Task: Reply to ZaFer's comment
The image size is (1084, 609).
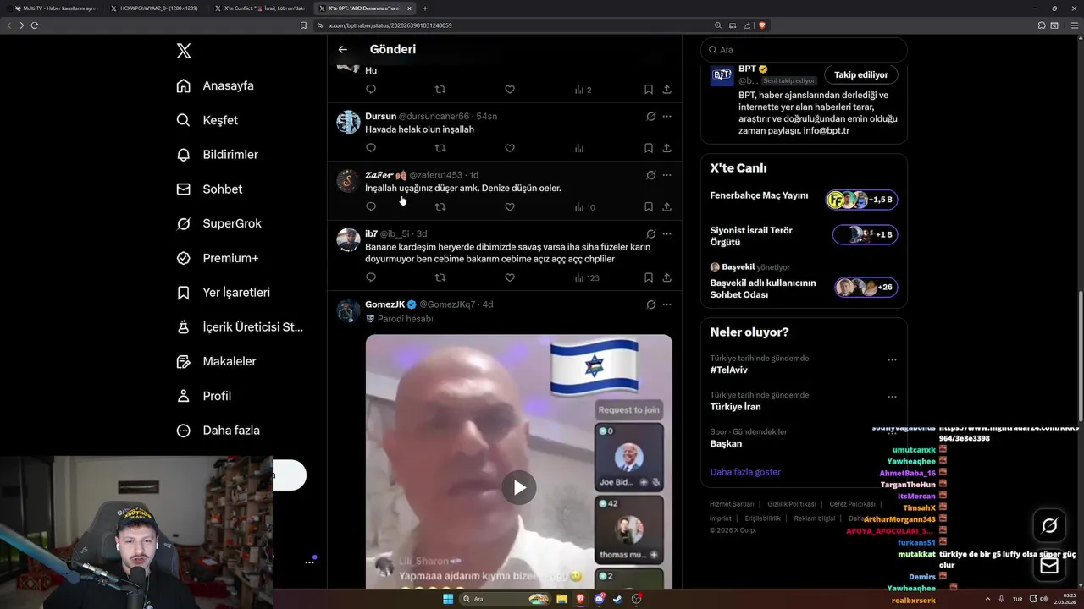Action: (x=371, y=206)
